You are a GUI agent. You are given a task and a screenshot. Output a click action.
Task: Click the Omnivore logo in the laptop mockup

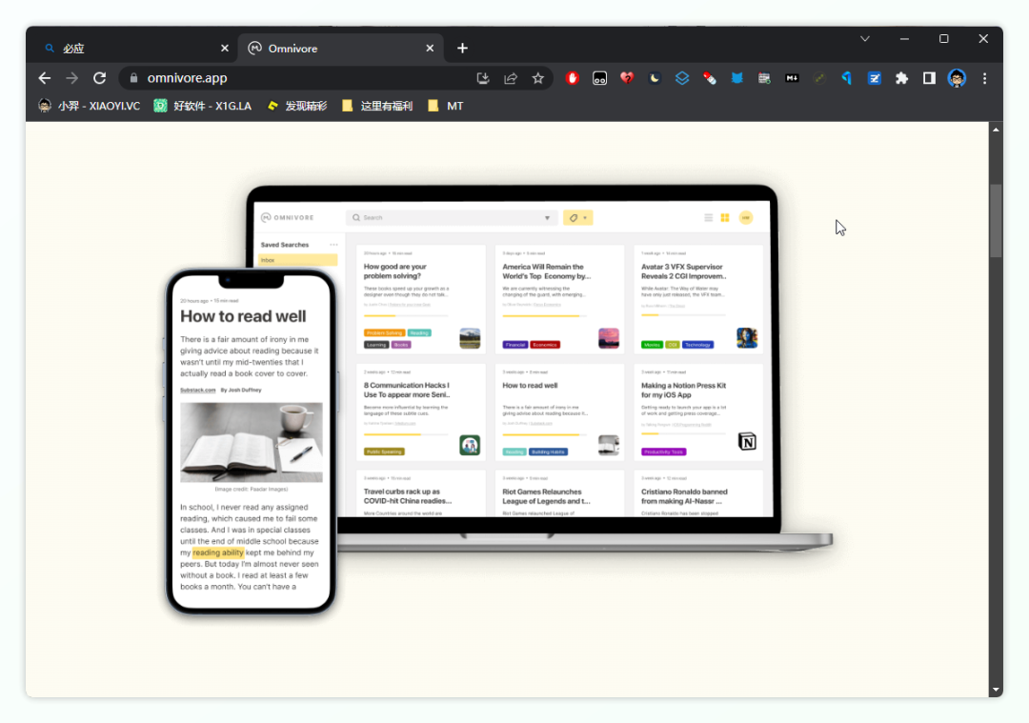coord(288,217)
